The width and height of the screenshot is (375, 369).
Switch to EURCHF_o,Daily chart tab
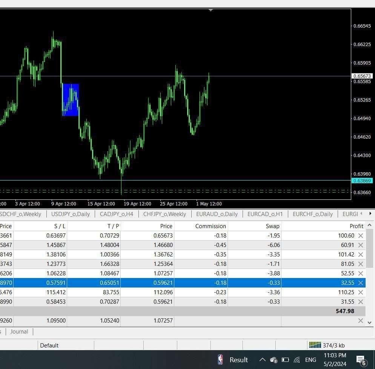pos(313,214)
